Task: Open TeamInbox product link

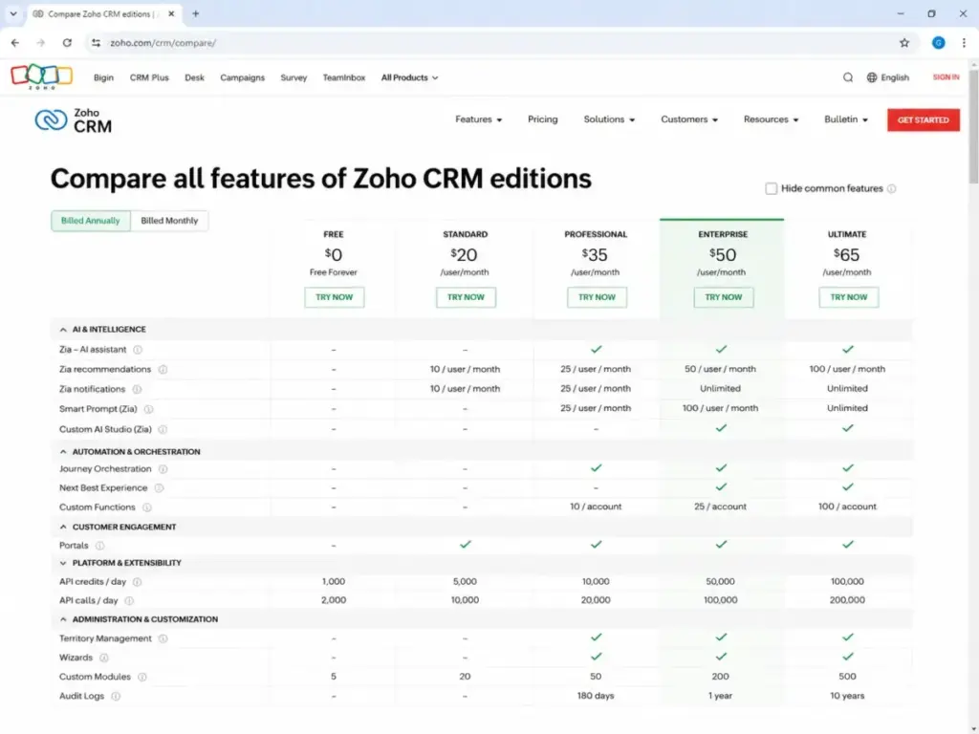Action: [344, 77]
